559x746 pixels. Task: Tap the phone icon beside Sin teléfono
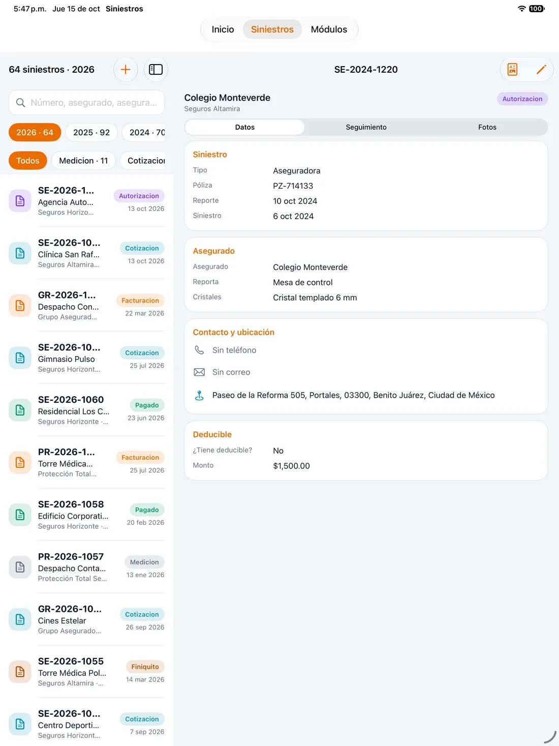(199, 350)
